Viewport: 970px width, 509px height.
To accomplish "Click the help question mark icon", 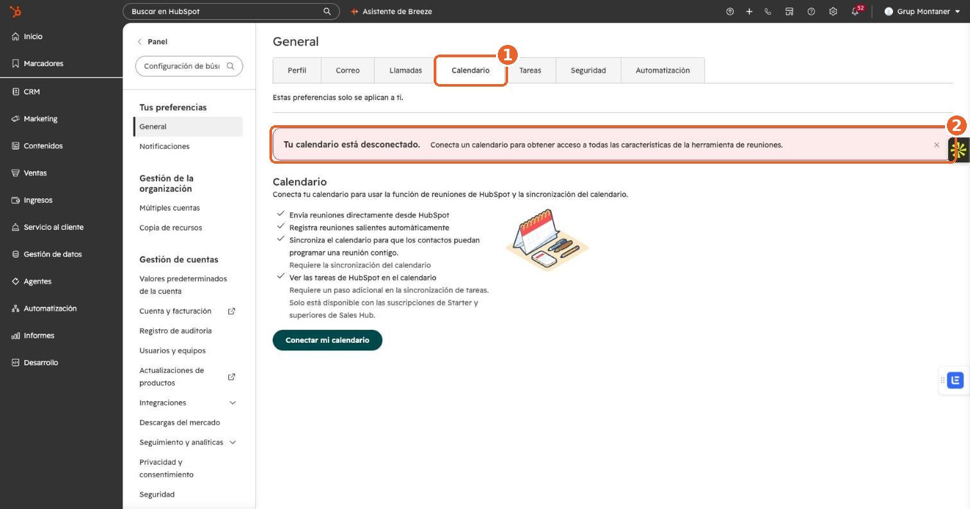I will coord(811,12).
